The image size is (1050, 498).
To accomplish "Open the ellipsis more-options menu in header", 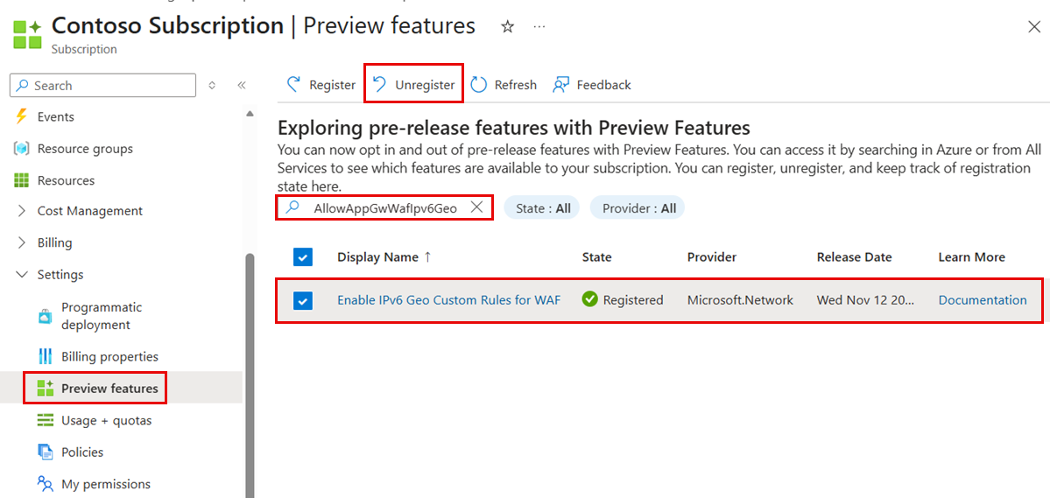I will pos(539,27).
